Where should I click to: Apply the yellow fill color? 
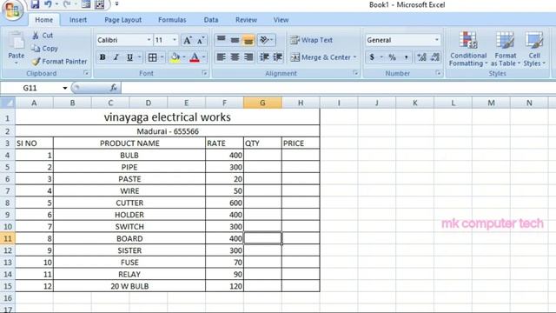pos(175,57)
